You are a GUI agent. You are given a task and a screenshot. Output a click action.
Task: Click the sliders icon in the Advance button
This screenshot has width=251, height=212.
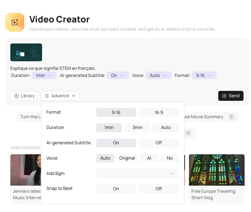(x=47, y=96)
